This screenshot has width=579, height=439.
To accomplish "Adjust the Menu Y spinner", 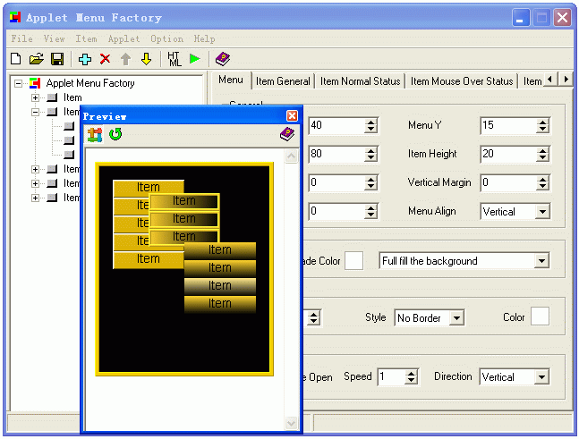I will click(542, 125).
